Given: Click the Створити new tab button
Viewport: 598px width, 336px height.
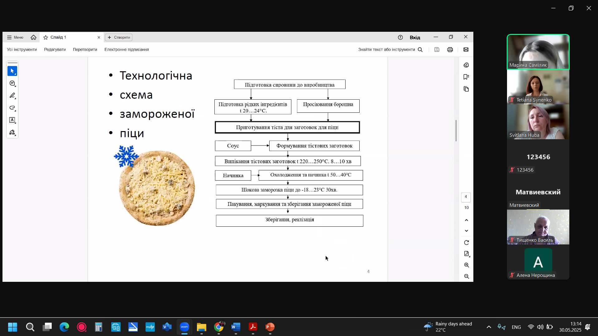Looking at the screenshot, I should pos(119,37).
